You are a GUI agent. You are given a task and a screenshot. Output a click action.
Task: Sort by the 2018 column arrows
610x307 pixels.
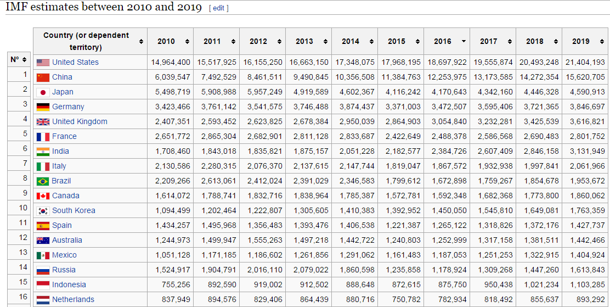click(556, 41)
